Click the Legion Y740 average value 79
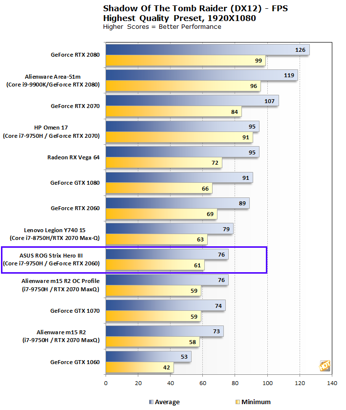The width and height of the screenshot is (346, 410). (226, 229)
